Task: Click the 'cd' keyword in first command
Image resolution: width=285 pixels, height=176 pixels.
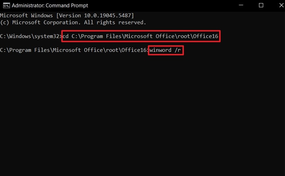Action: click(x=65, y=36)
